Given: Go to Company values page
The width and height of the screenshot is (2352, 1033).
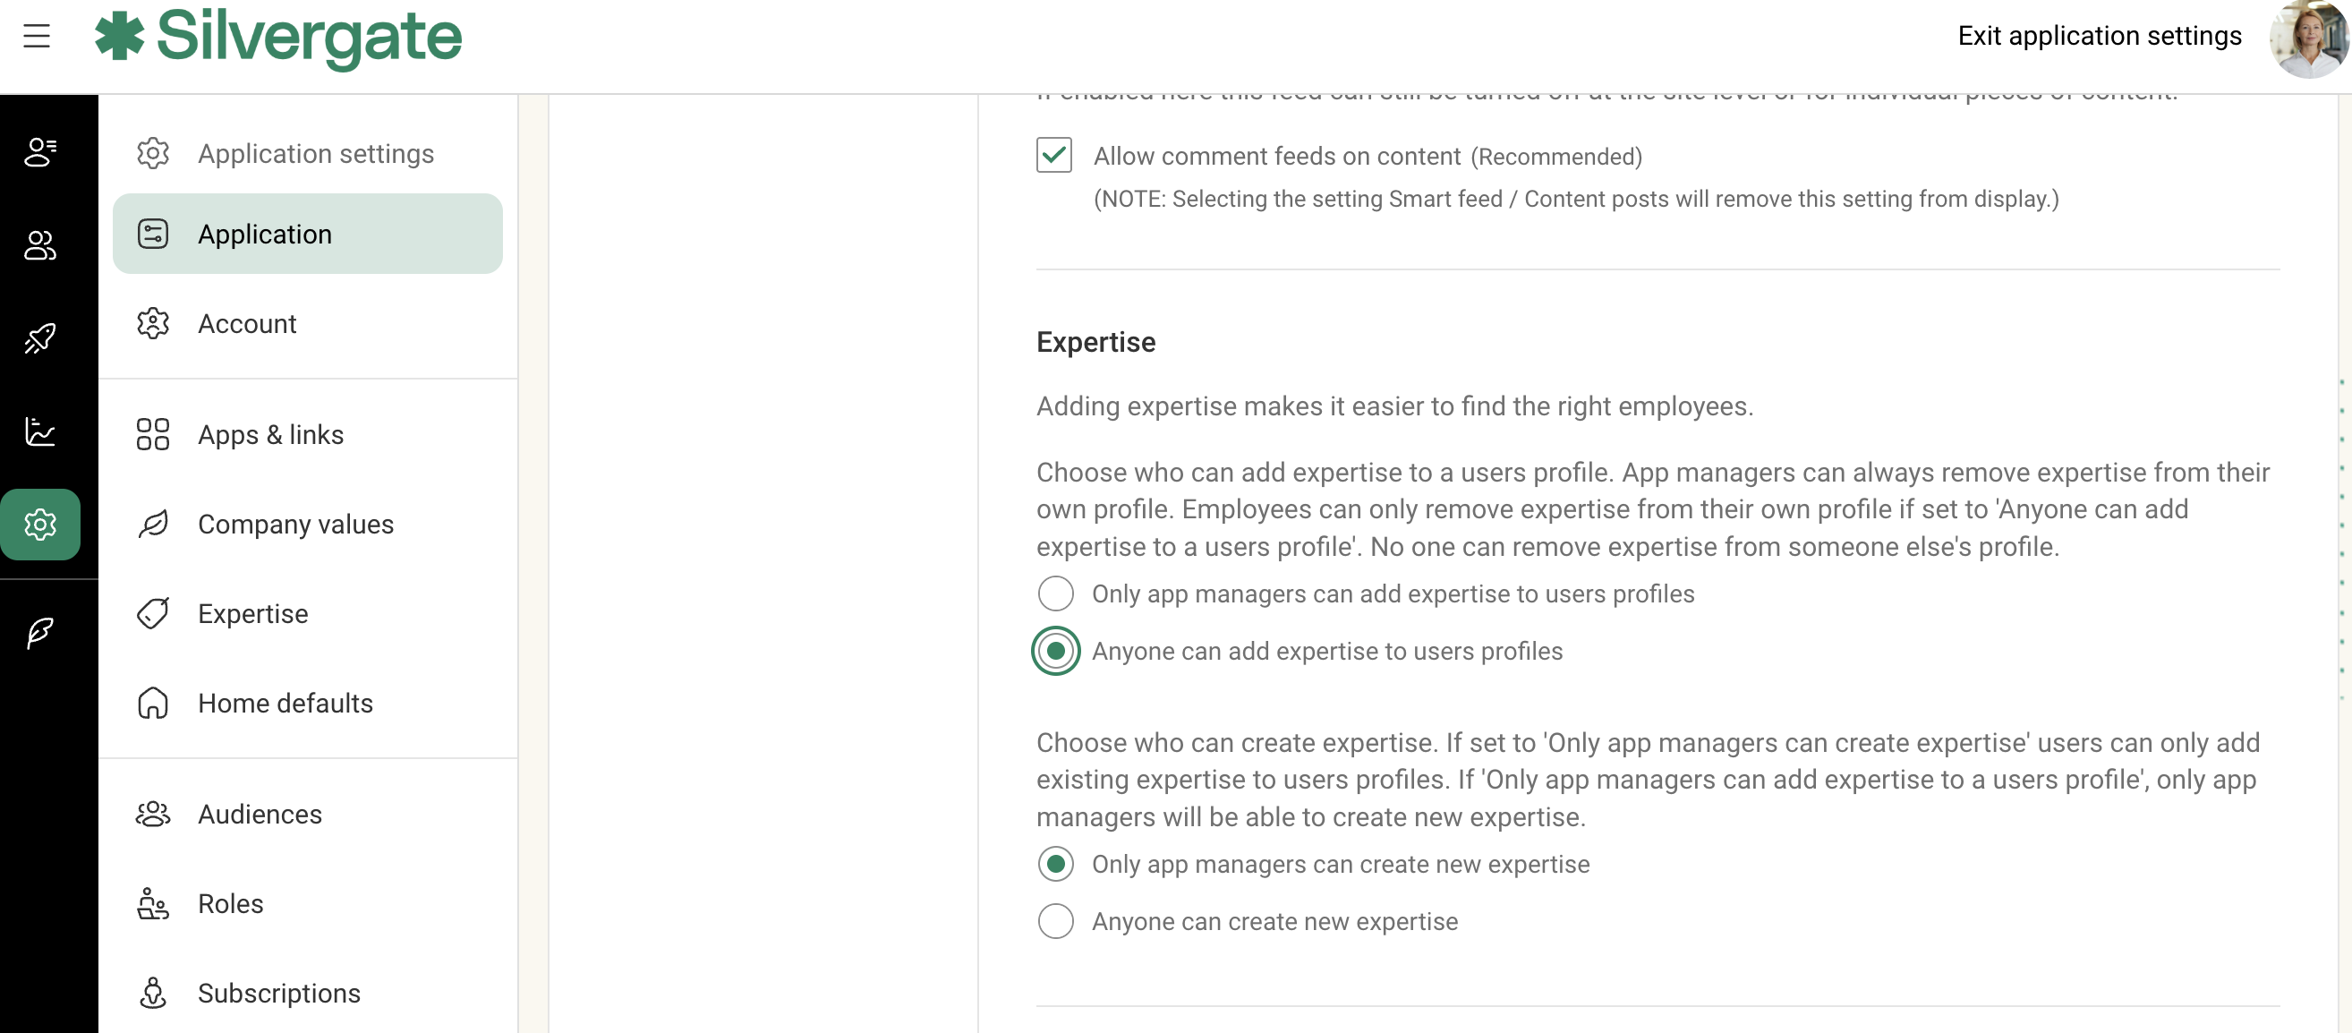Looking at the screenshot, I should click(x=295, y=525).
